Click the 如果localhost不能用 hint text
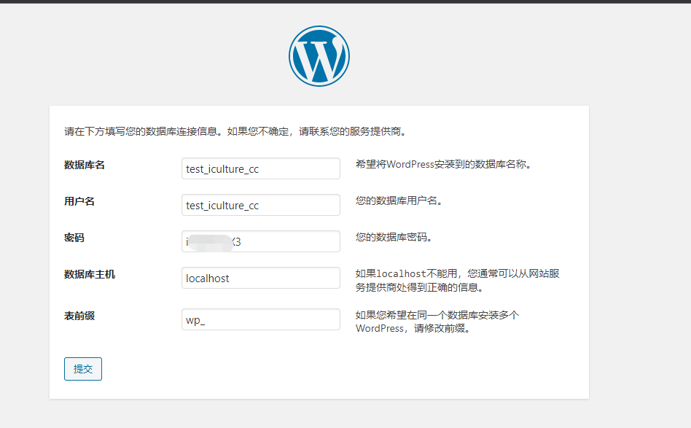The height and width of the screenshot is (428, 691). tap(458, 280)
